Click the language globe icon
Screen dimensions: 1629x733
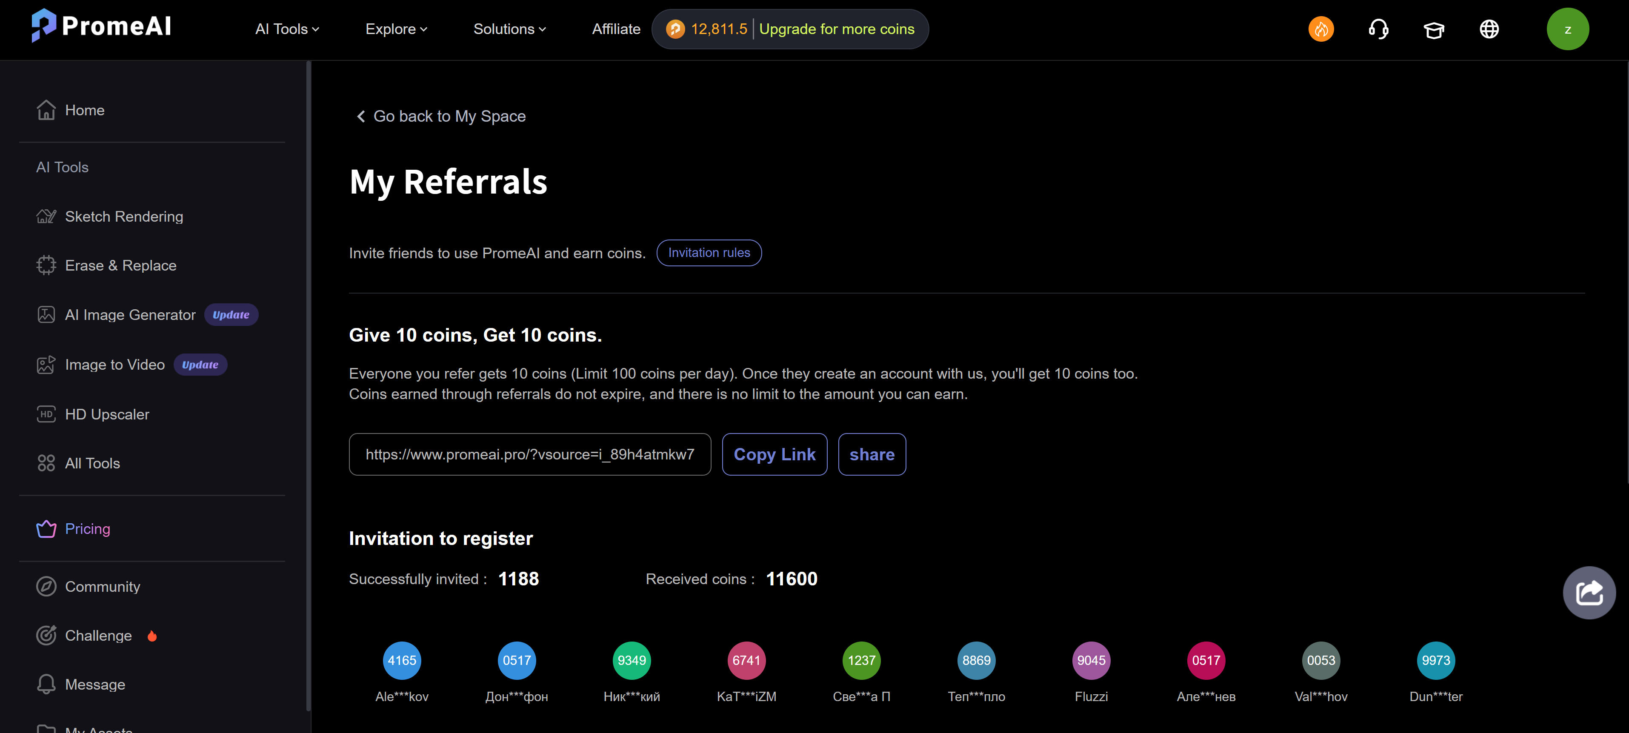click(1489, 29)
